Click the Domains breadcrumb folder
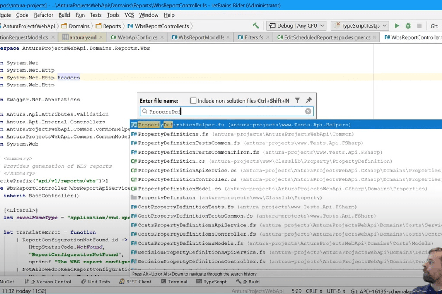The height and width of the screenshot is (294, 442). (75, 26)
